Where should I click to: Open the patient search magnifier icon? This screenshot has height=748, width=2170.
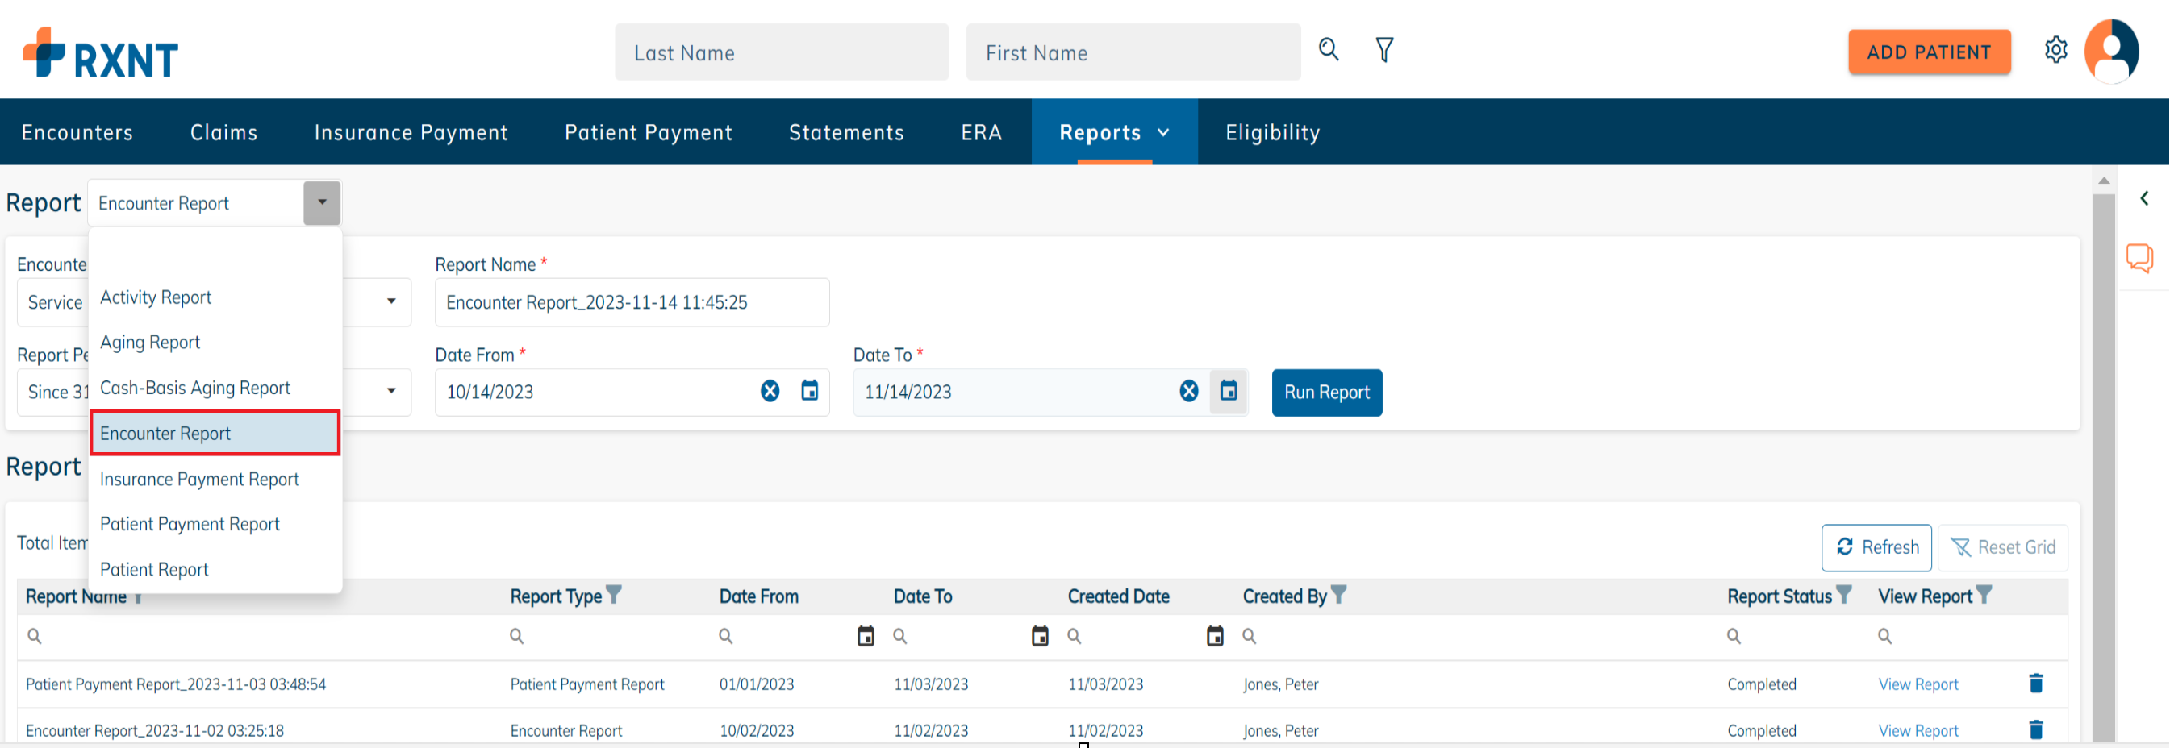pyautogui.click(x=1329, y=50)
